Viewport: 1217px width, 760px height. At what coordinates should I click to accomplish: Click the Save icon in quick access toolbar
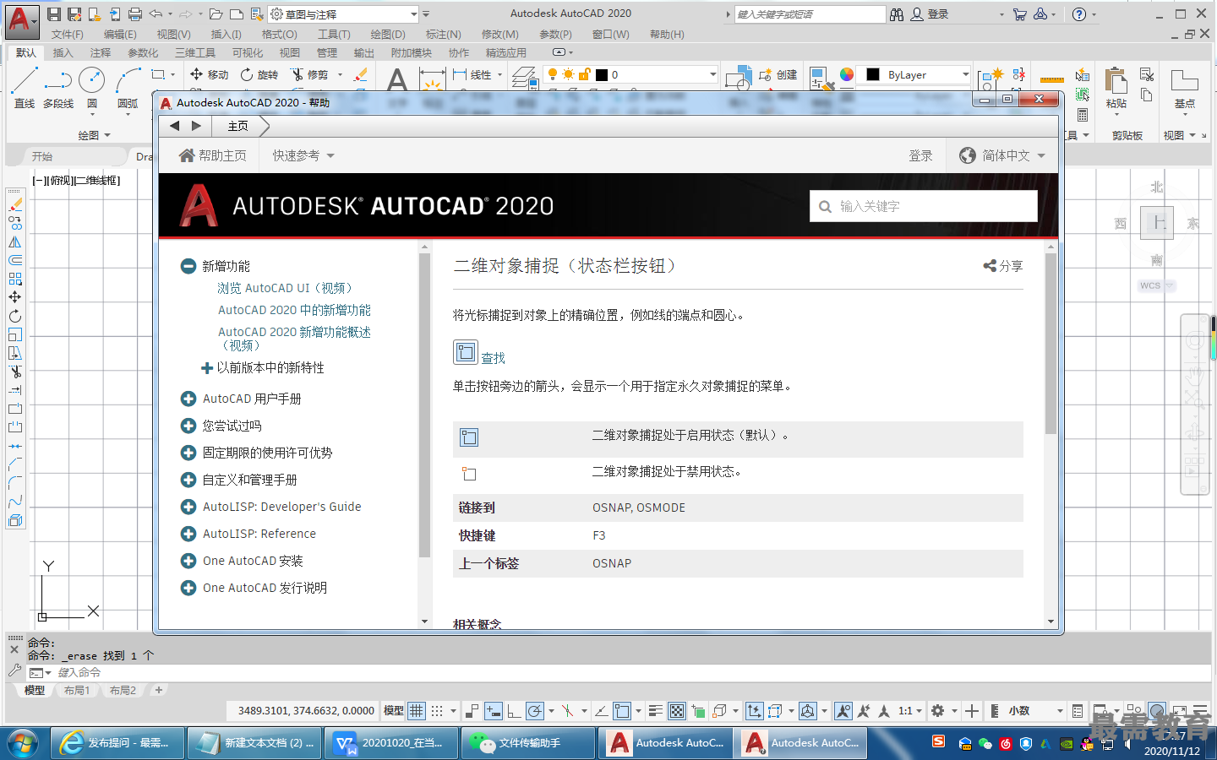pos(54,14)
